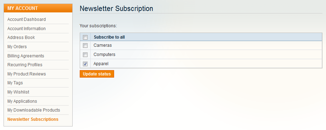View My Orders

17,47
